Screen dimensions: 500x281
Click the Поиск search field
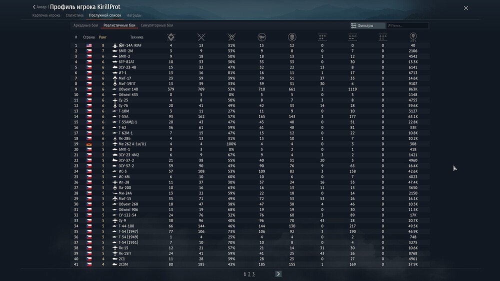click(x=407, y=25)
